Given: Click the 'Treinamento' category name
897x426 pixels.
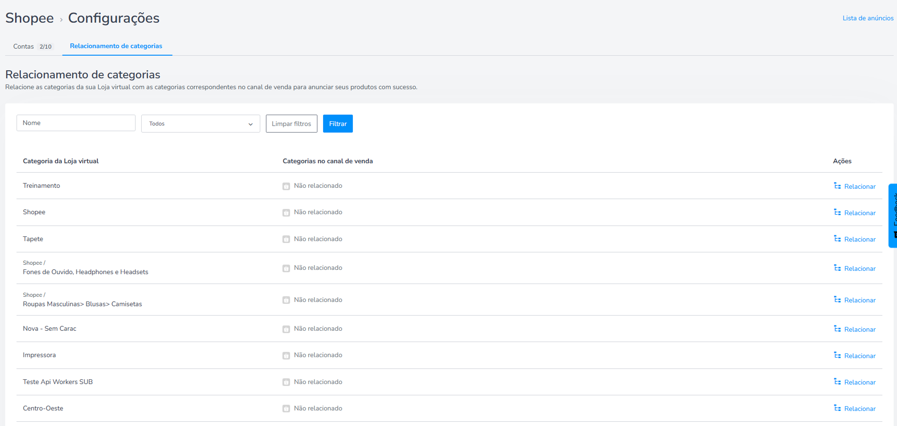Looking at the screenshot, I should coord(42,185).
